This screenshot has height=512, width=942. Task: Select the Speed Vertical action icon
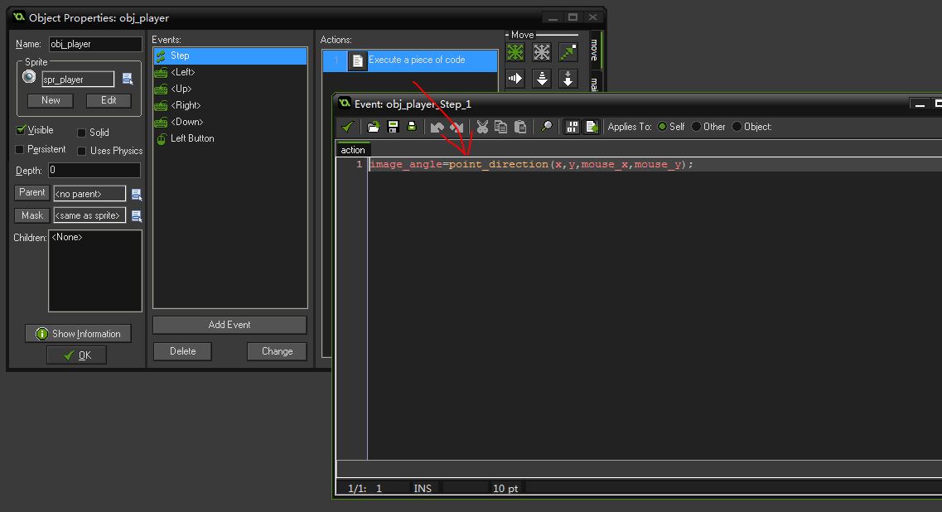pyautogui.click(x=542, y=79)
